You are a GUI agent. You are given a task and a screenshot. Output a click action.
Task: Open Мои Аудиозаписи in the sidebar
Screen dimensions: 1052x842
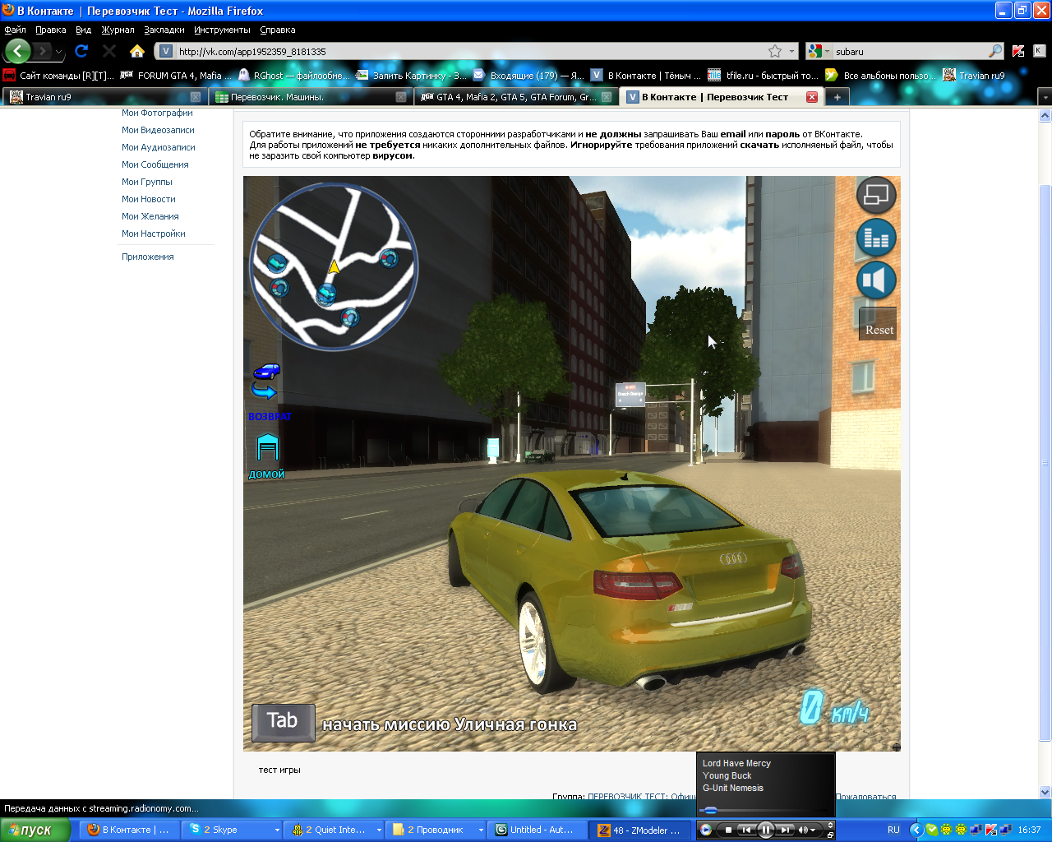coord(159,147)
